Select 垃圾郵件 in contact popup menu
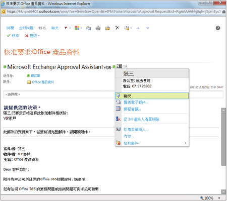This screenshot has width=227, height=201. pyautogui.click(x=131, y=143)
